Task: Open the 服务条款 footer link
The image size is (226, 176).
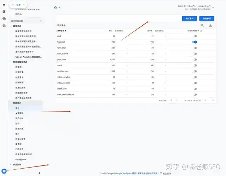Action: (141, 174)
